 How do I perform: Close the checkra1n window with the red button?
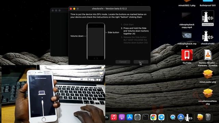tap(71, 9)
